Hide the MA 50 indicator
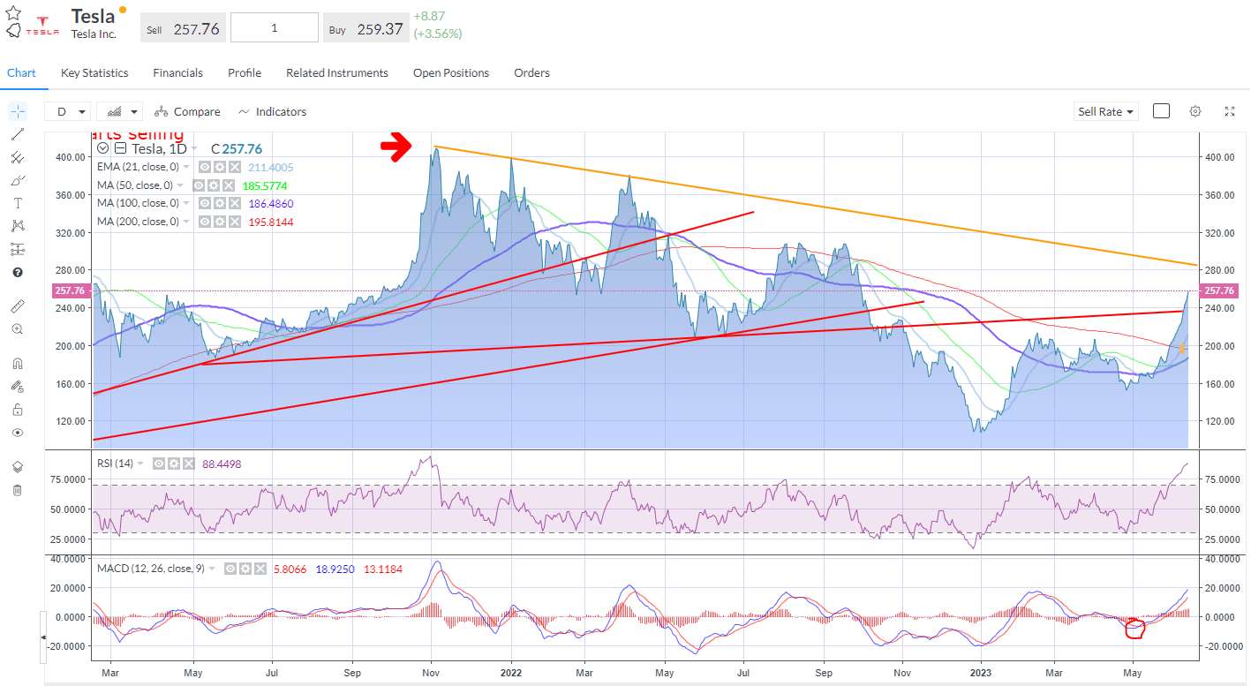 click(x=198, y=185)
